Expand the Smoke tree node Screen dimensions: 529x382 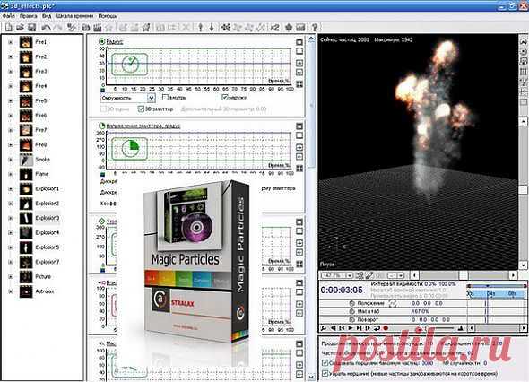point(11,160)
